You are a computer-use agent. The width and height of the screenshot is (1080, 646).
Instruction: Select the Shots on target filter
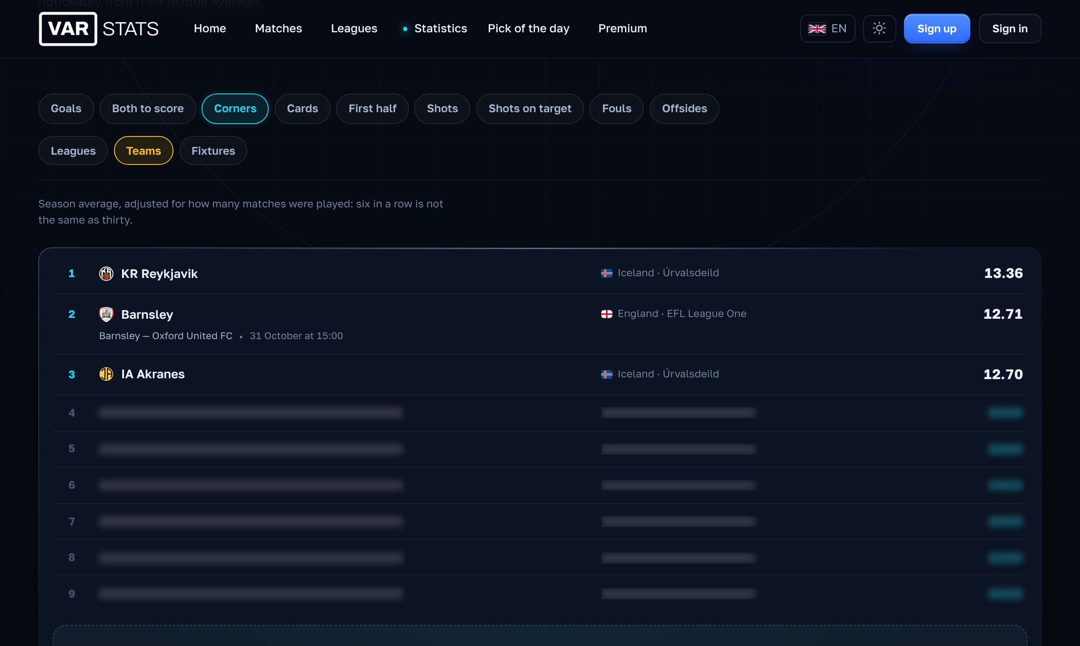529,108
